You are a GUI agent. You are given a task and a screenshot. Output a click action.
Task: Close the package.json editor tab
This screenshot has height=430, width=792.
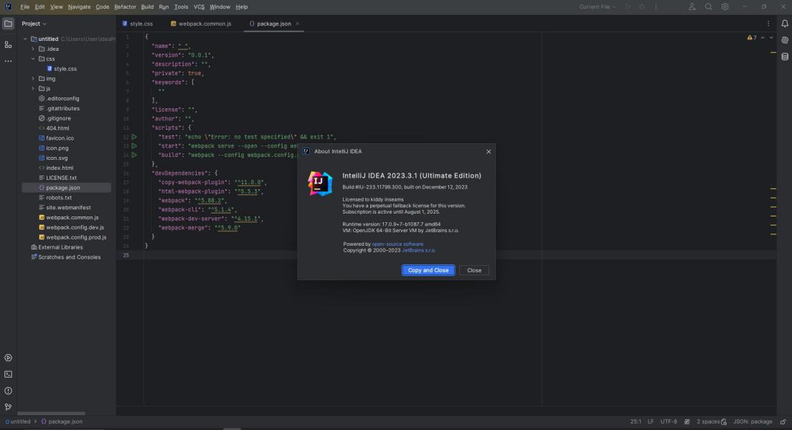pyautogui.click(x=298, y=24)
